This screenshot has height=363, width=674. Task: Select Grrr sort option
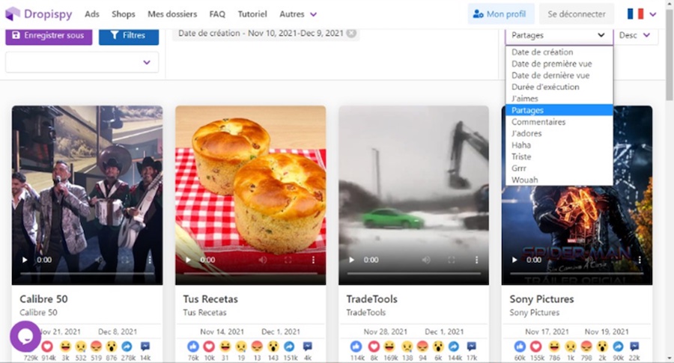click(x=559, y=168)
